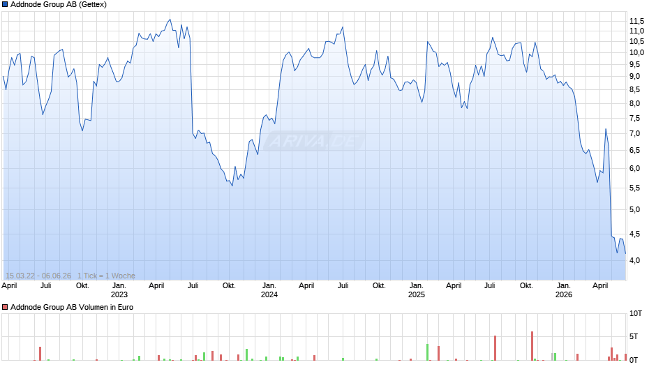Click the '15.03.22 - 06.06.26' date range text

pyautogui.click(x=38, y=276)
